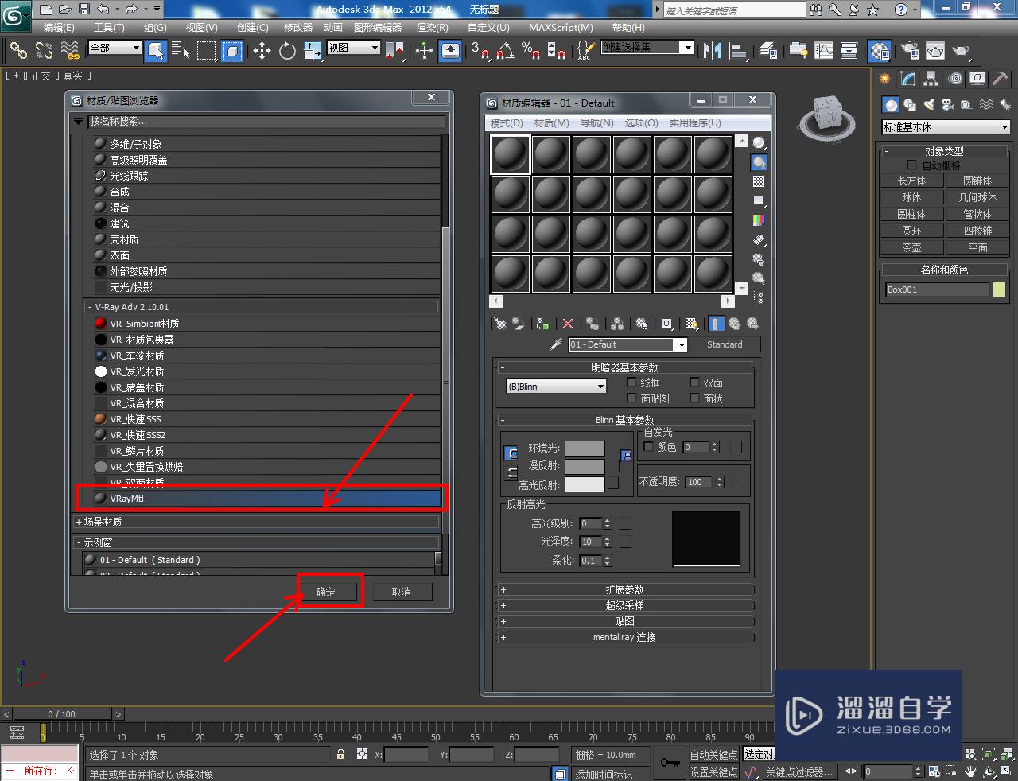Open the 模式(D) menu in Material Editor
Viewport: 1018px width, 781px height.
pyautogui.click(x=507, y=122)
